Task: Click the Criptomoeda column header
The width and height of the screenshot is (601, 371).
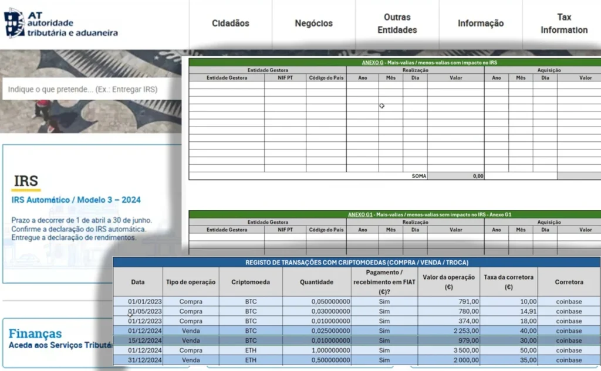Action: (251, 282)
